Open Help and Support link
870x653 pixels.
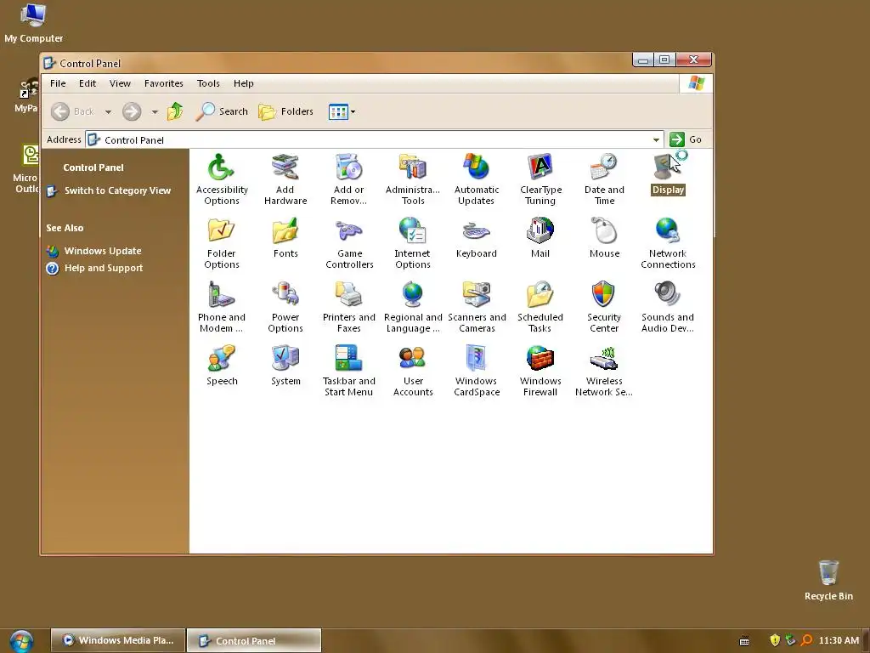(103, 268)
